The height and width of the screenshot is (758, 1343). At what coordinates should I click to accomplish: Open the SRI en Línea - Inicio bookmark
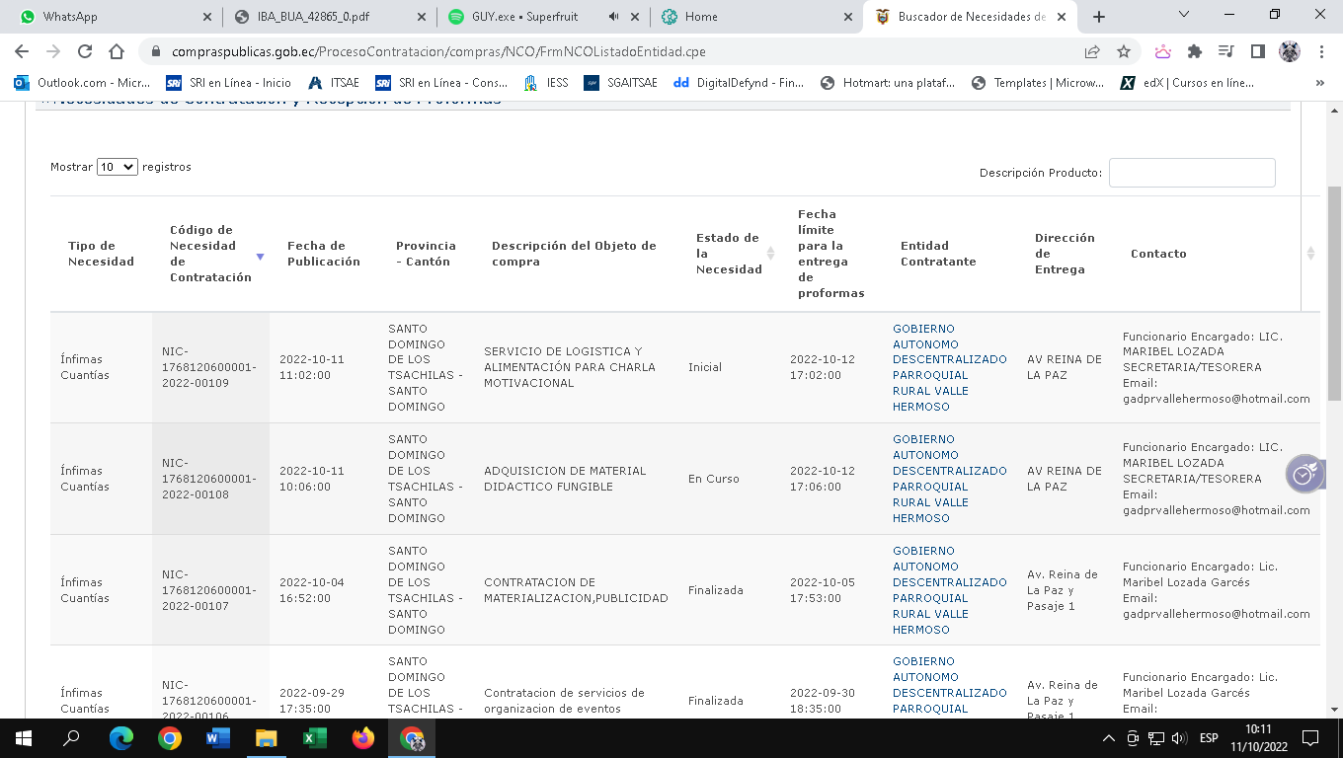tap(229, 83)
